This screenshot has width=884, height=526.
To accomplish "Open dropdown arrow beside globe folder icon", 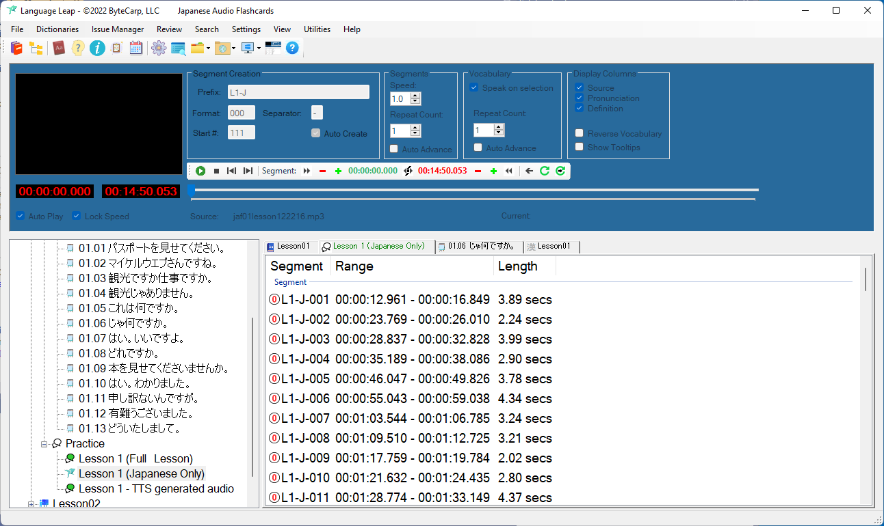I will click(233, 49).
